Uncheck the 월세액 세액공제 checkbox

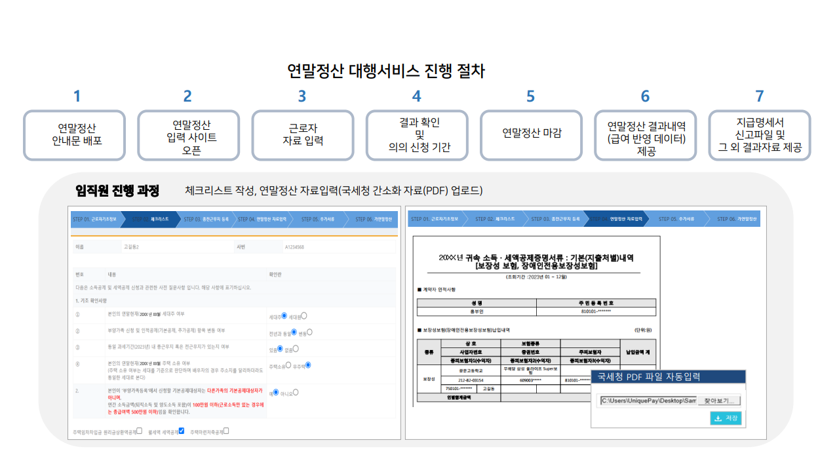[x=180, y=430]
